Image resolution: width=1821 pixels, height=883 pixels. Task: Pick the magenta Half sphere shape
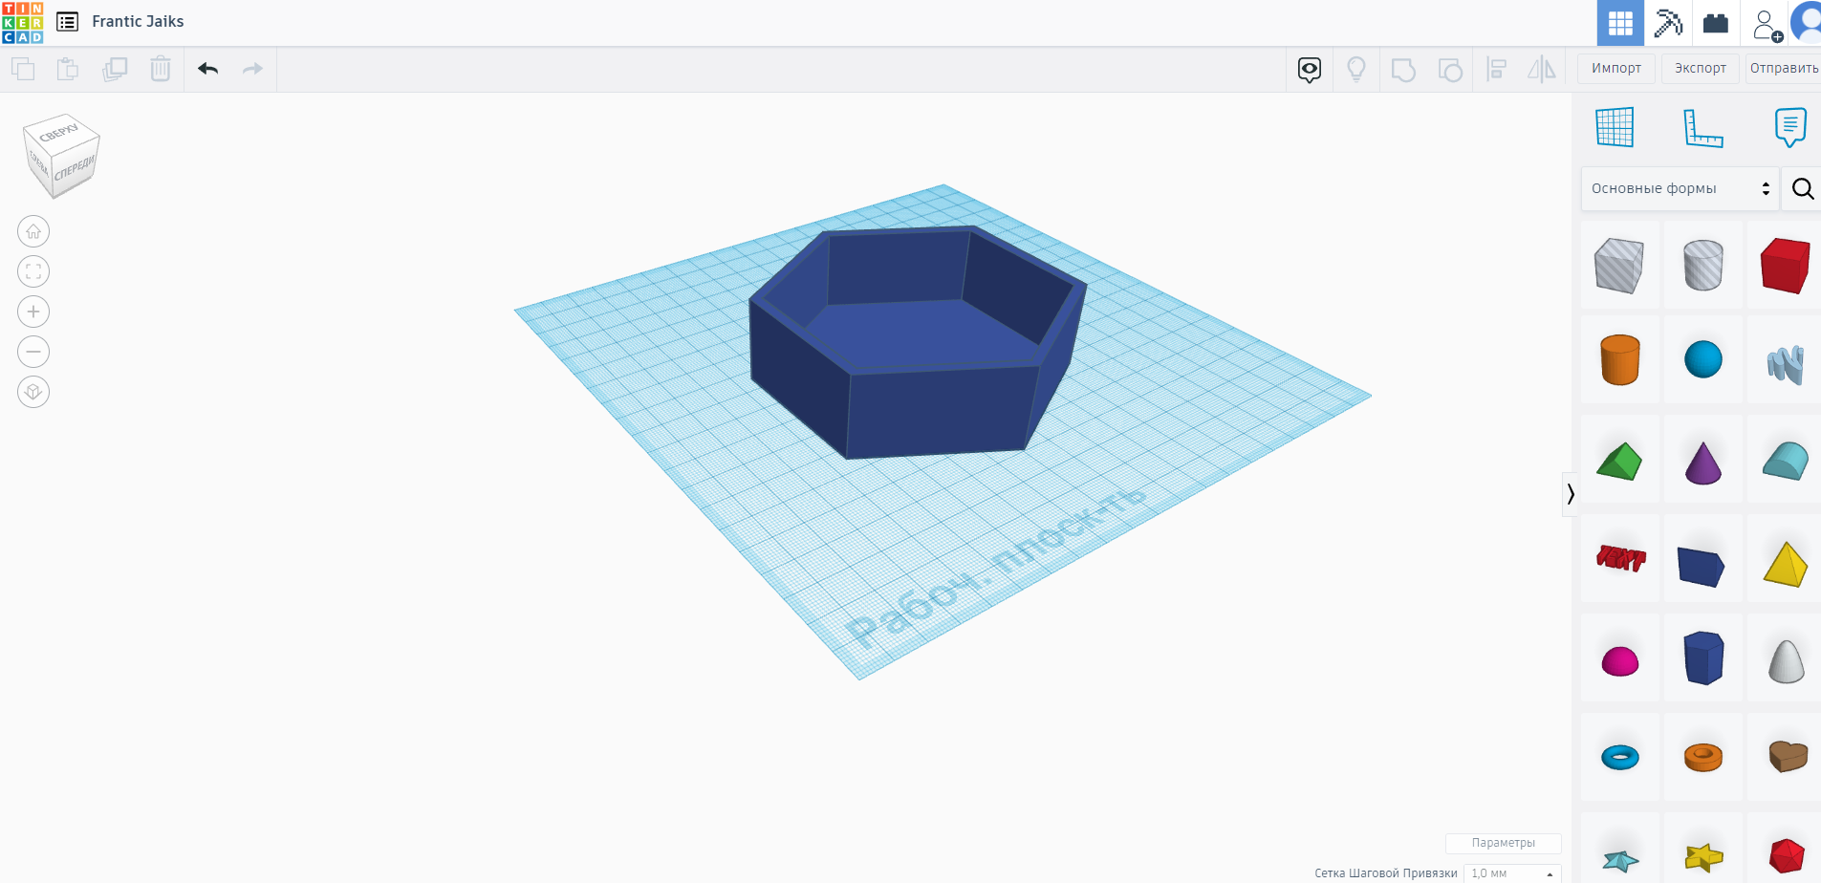[1619, 660]
